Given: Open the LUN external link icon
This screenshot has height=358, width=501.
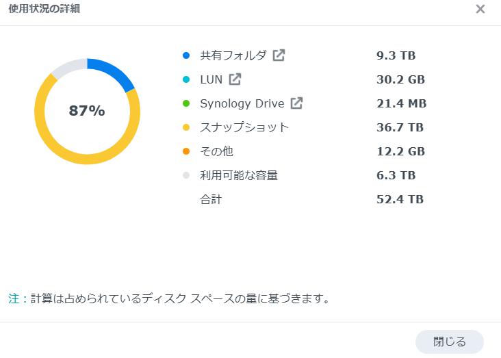Looking at the screenshot, I should tap(235, 79).
